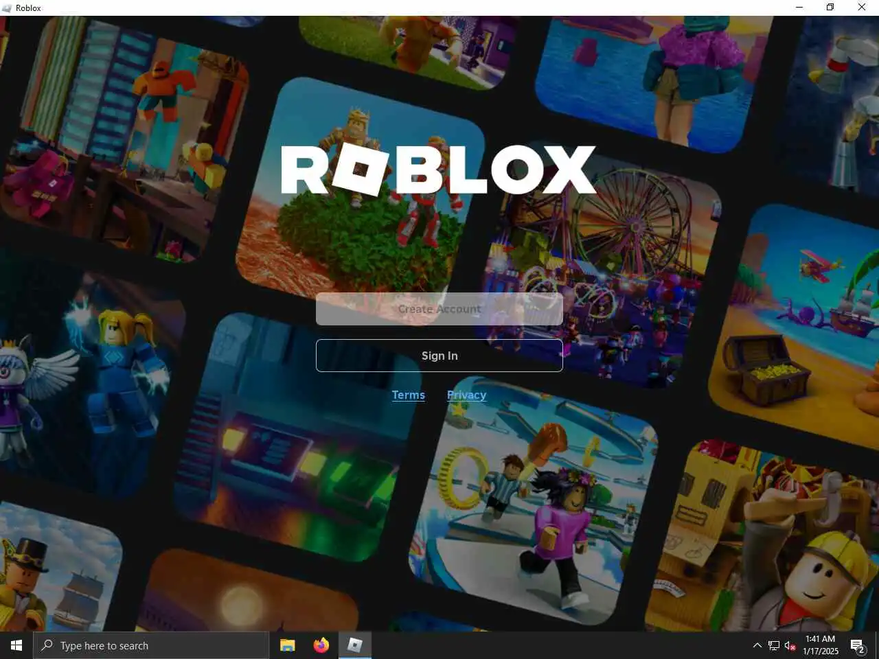Click the muted volume tray icon

pyautogui.click(x=790, y=645)
